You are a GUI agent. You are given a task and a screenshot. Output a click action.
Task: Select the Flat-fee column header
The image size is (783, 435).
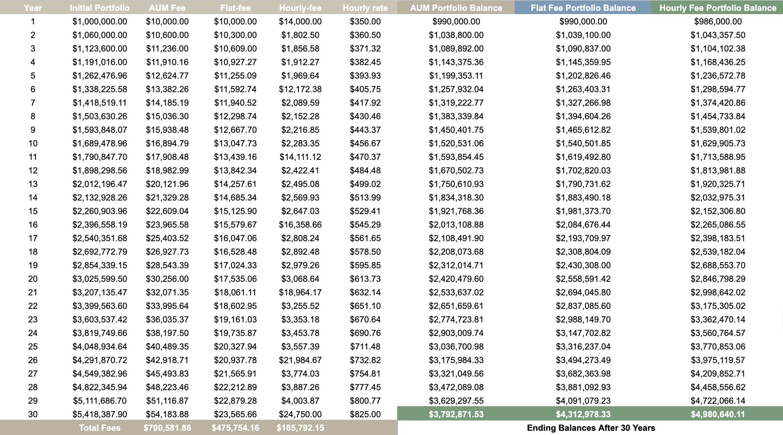point(235,8)
